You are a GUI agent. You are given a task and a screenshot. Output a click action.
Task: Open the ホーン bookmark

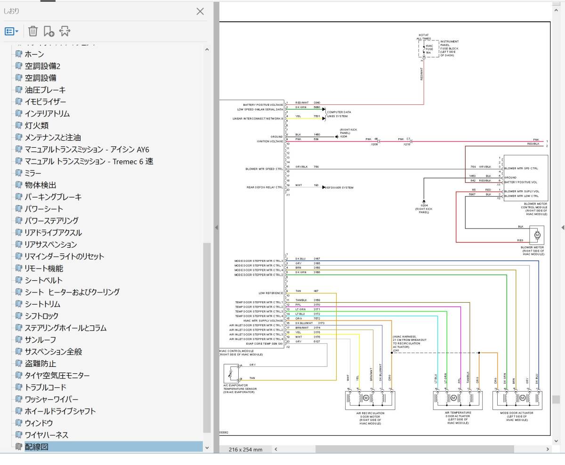[34, 54]
